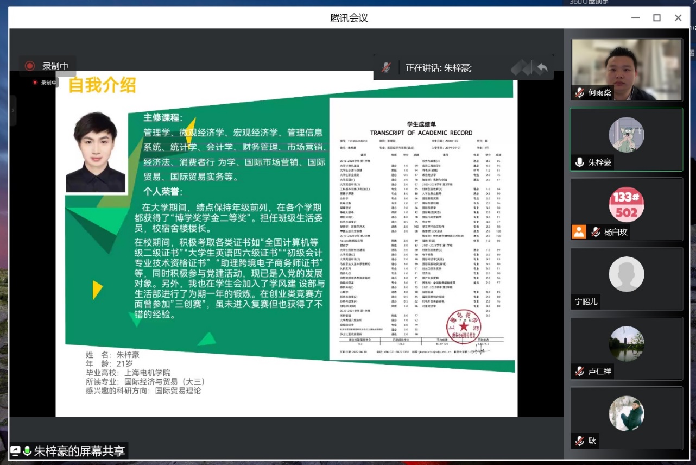The height and width of the screenshot is (465, 696).
Task: Click the 正在讲话: 朱梓豪 speaker label
Action: click(439, 68)
